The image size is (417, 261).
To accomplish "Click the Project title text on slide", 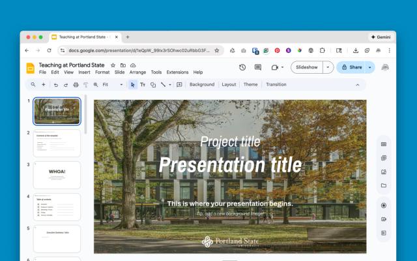I will coord(230,142).
